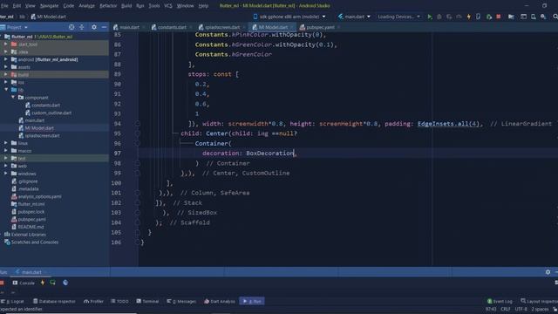
Task: Collapse the lib folder
Action: (x=6, y=90)
